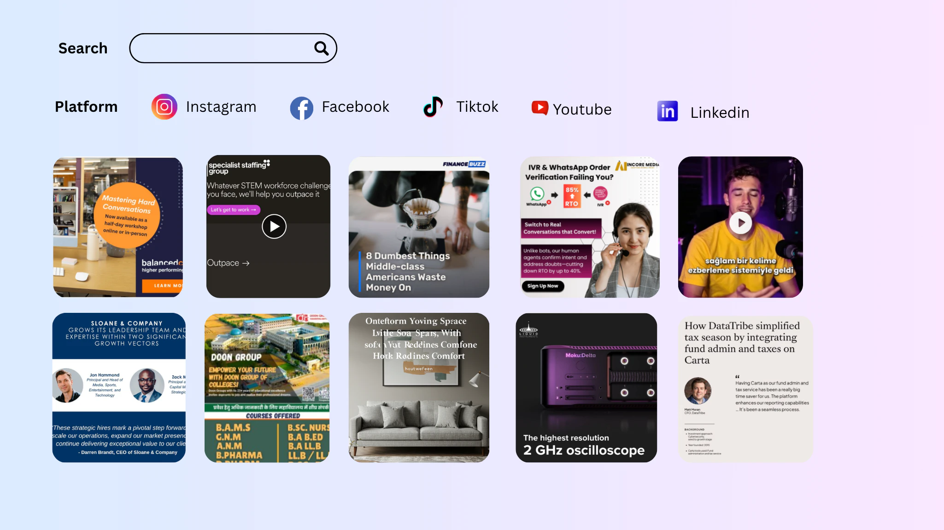Select the Youtube logo icon
This screenshot has height=530, width=944.
point(540,108)
